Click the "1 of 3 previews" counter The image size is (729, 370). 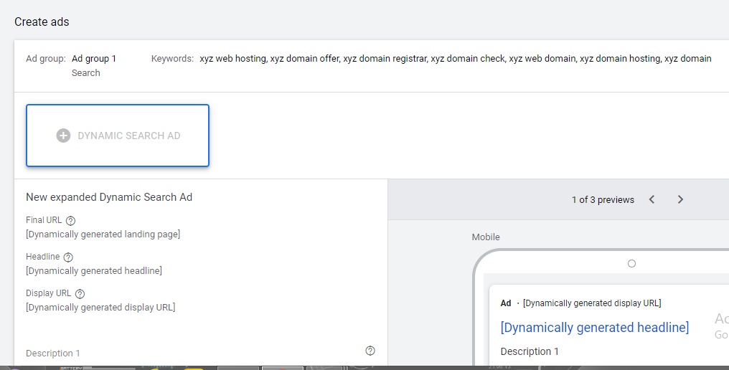[603, 200]
